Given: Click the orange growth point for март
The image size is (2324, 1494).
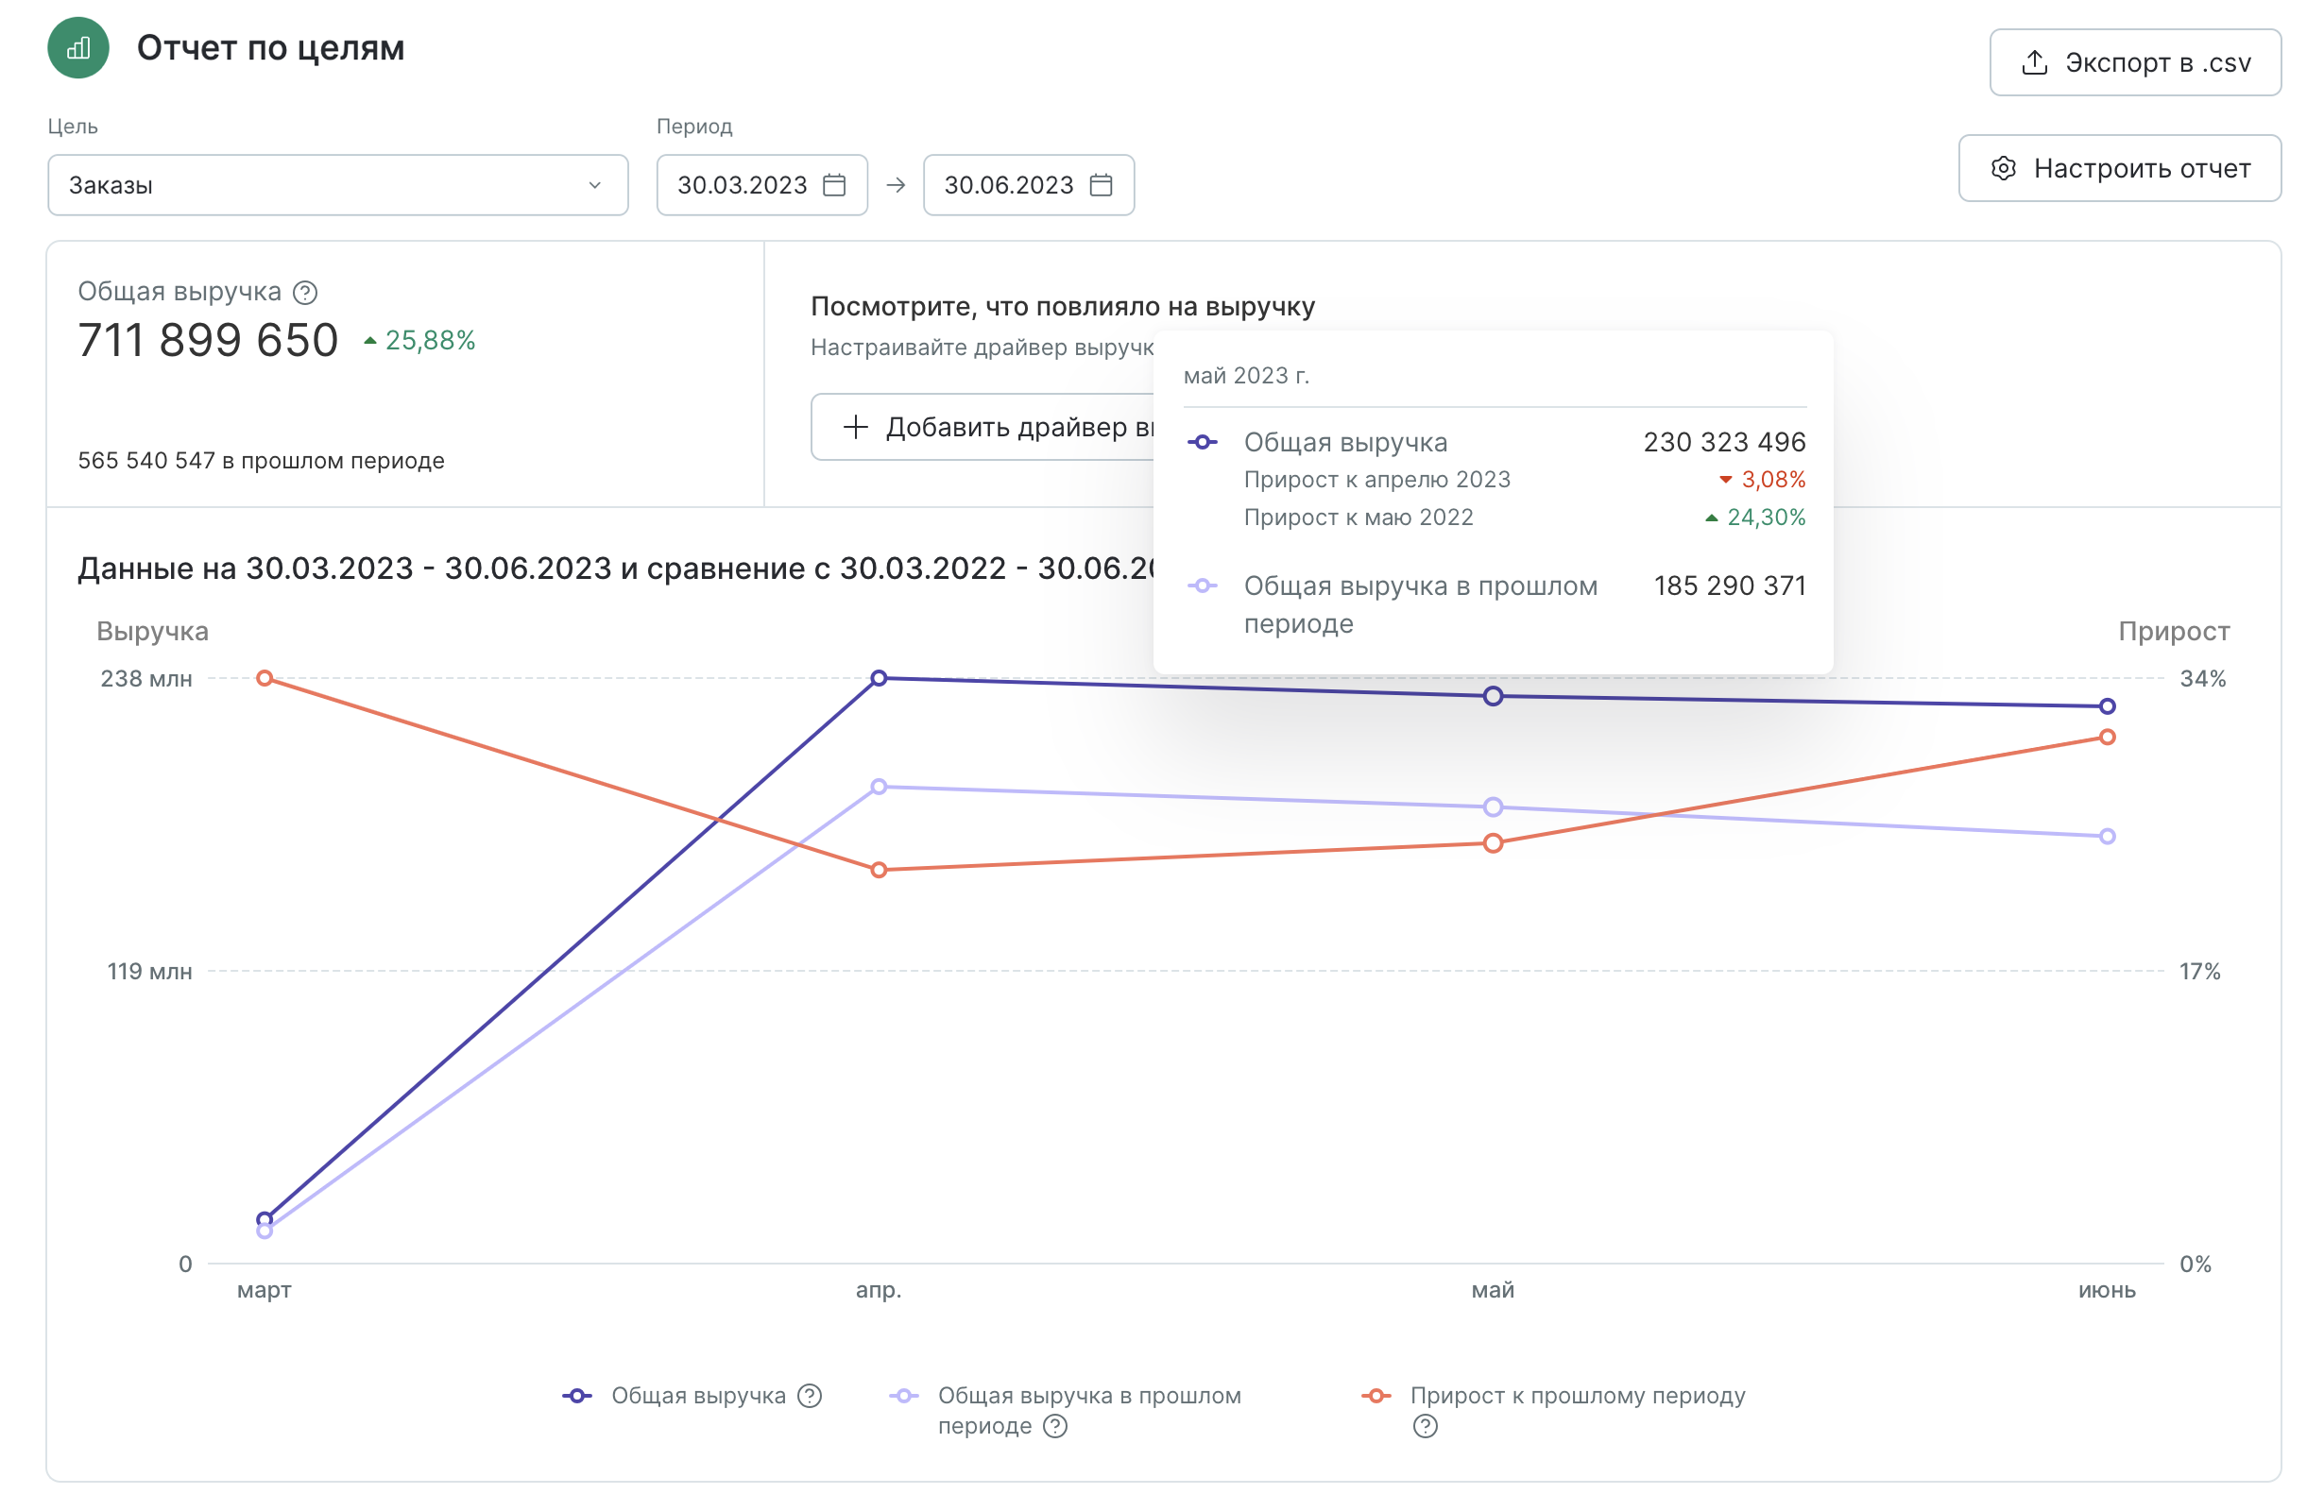Looking at the screenshot, I should [x=265, y=678].
